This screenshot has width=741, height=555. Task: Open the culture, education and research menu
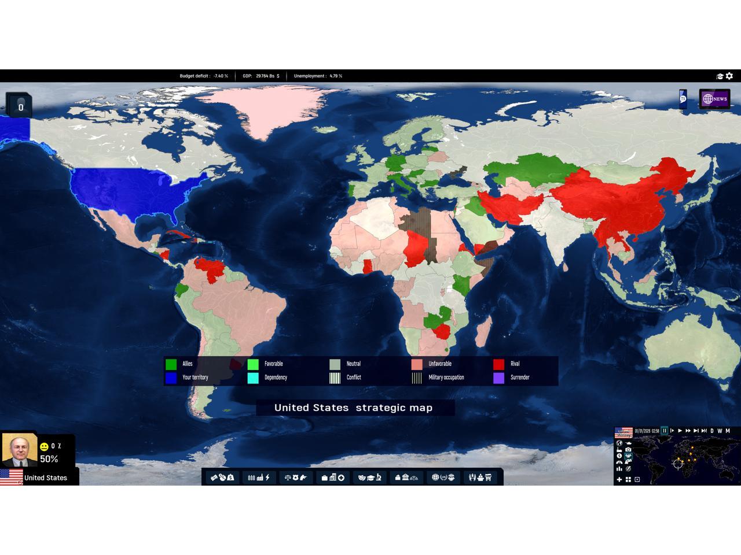pos(369,478)
